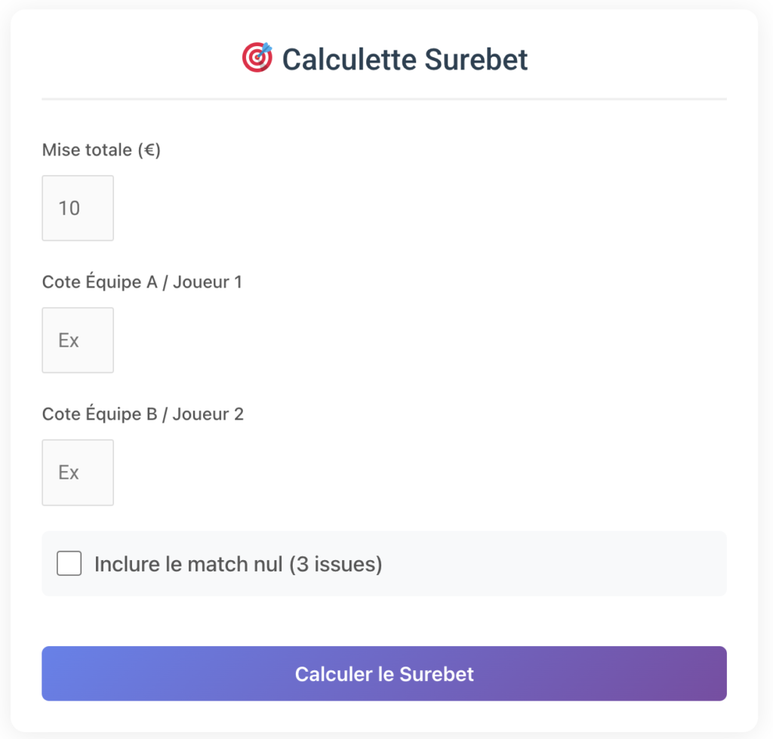773x739 pixels.
Task: Click the divider line under the title
Action: tap(384, 98)
